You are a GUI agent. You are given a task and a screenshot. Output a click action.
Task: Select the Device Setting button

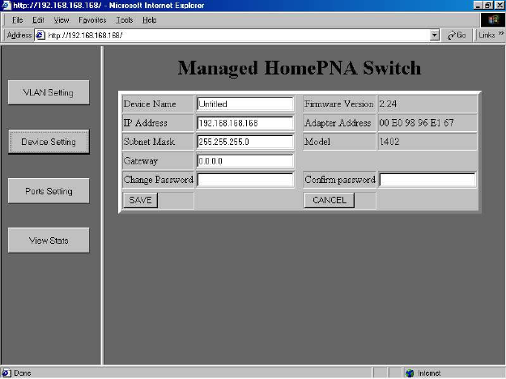tap(49, 142)
